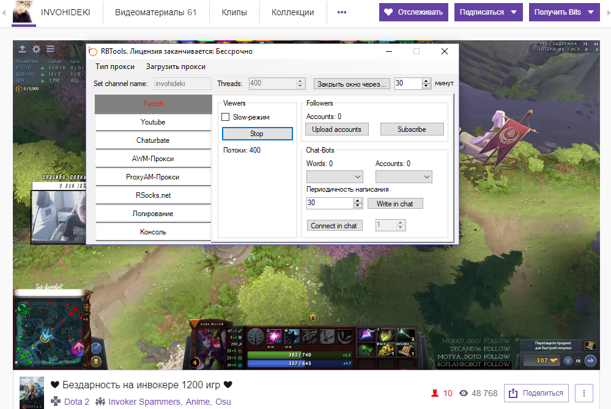Click the Периодичность написания input field

pyautogui.click(x=330, y=203)
